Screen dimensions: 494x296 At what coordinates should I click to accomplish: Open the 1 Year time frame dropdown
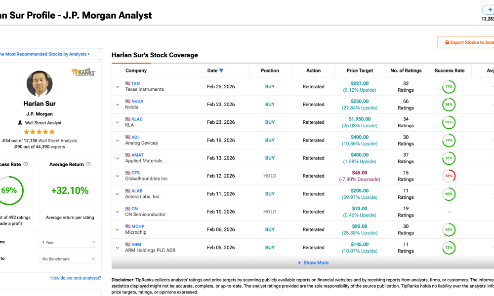pyautogui.click(x=69, y=242)
